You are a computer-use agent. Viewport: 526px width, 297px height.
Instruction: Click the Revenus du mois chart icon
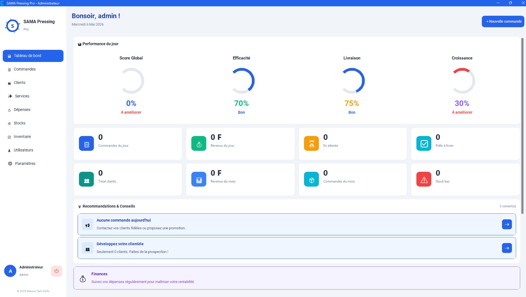point(199,179)
